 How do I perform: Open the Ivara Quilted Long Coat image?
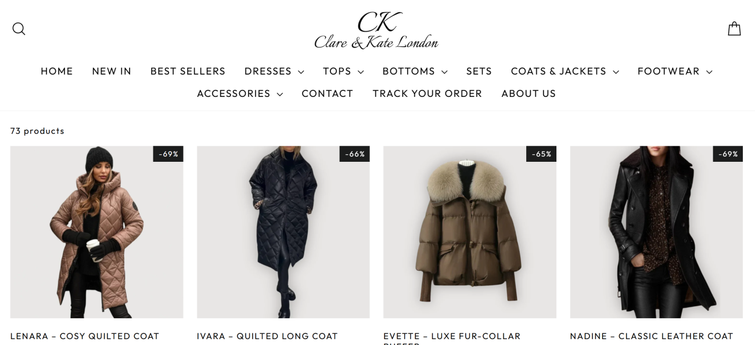click(x=283, y=232)
